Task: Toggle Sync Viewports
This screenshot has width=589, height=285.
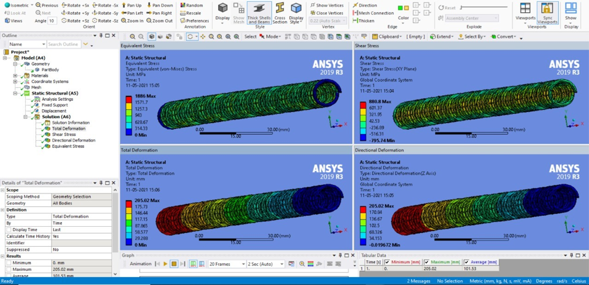Action: pos(548,13)
